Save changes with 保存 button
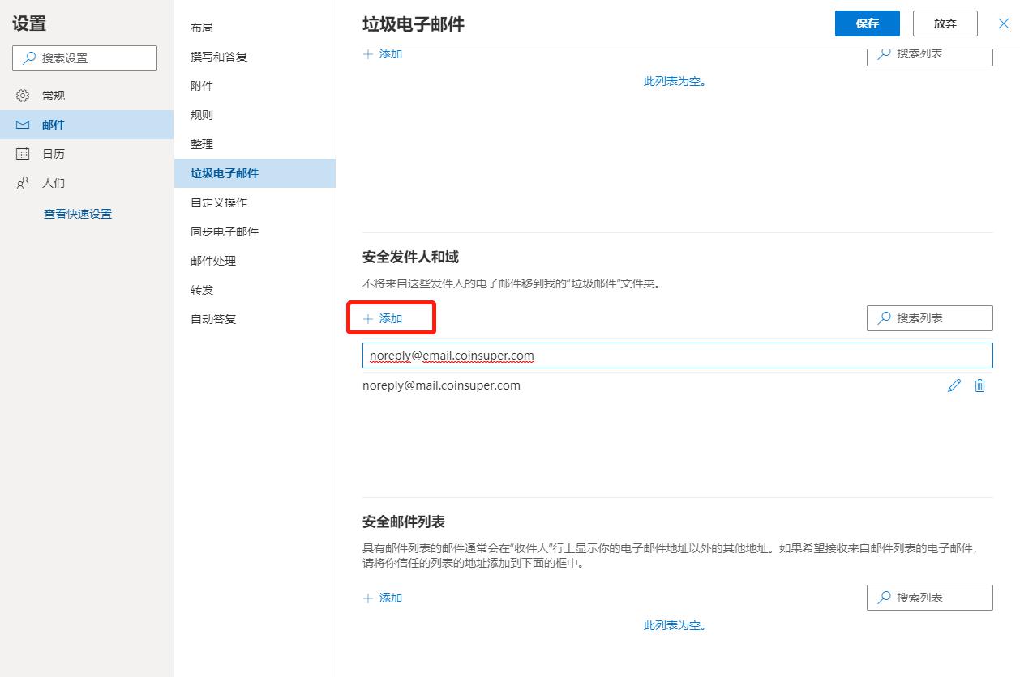Viewport: 1020px width, 677px height. pyautogui.click(x=868, y=23)
